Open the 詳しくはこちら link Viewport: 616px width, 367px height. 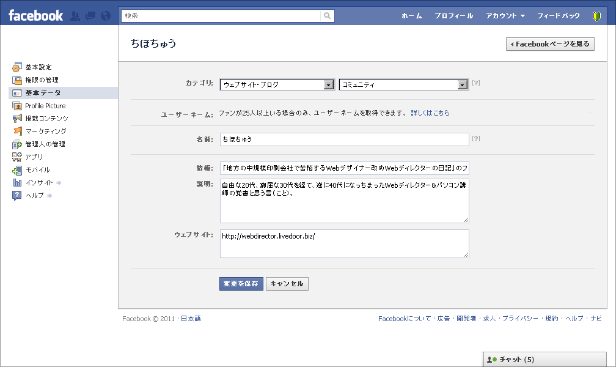[x=430, y=113]
